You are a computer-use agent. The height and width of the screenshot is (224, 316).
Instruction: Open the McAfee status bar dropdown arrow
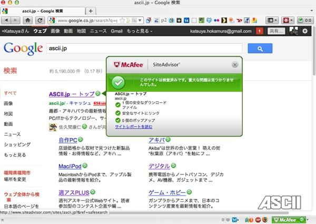tap(308, 220)
